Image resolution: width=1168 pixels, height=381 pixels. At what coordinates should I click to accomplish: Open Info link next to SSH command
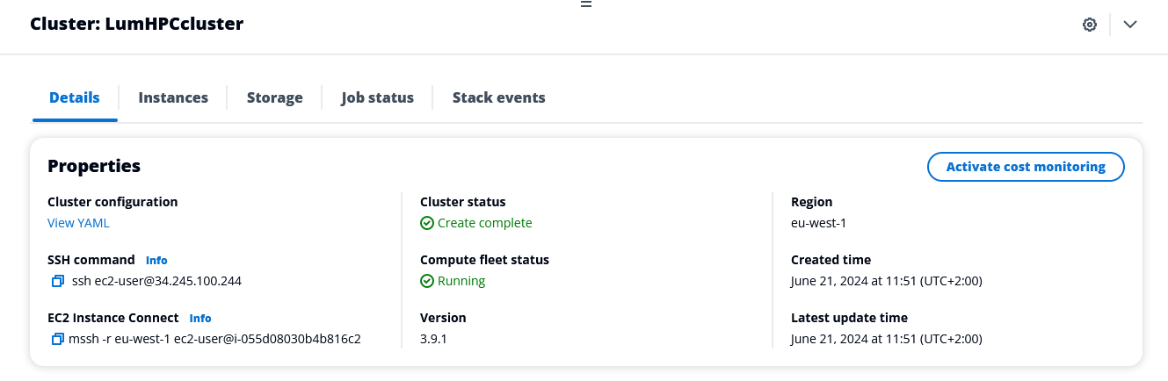[156, 261]
